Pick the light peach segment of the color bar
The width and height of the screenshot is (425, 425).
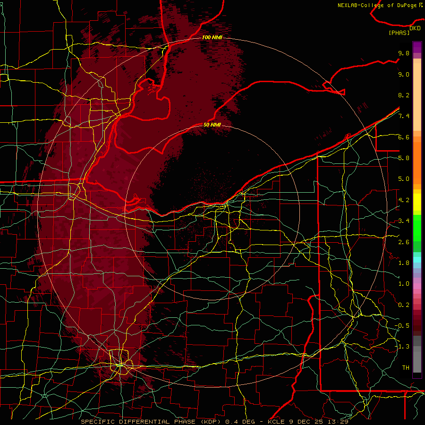417,98
